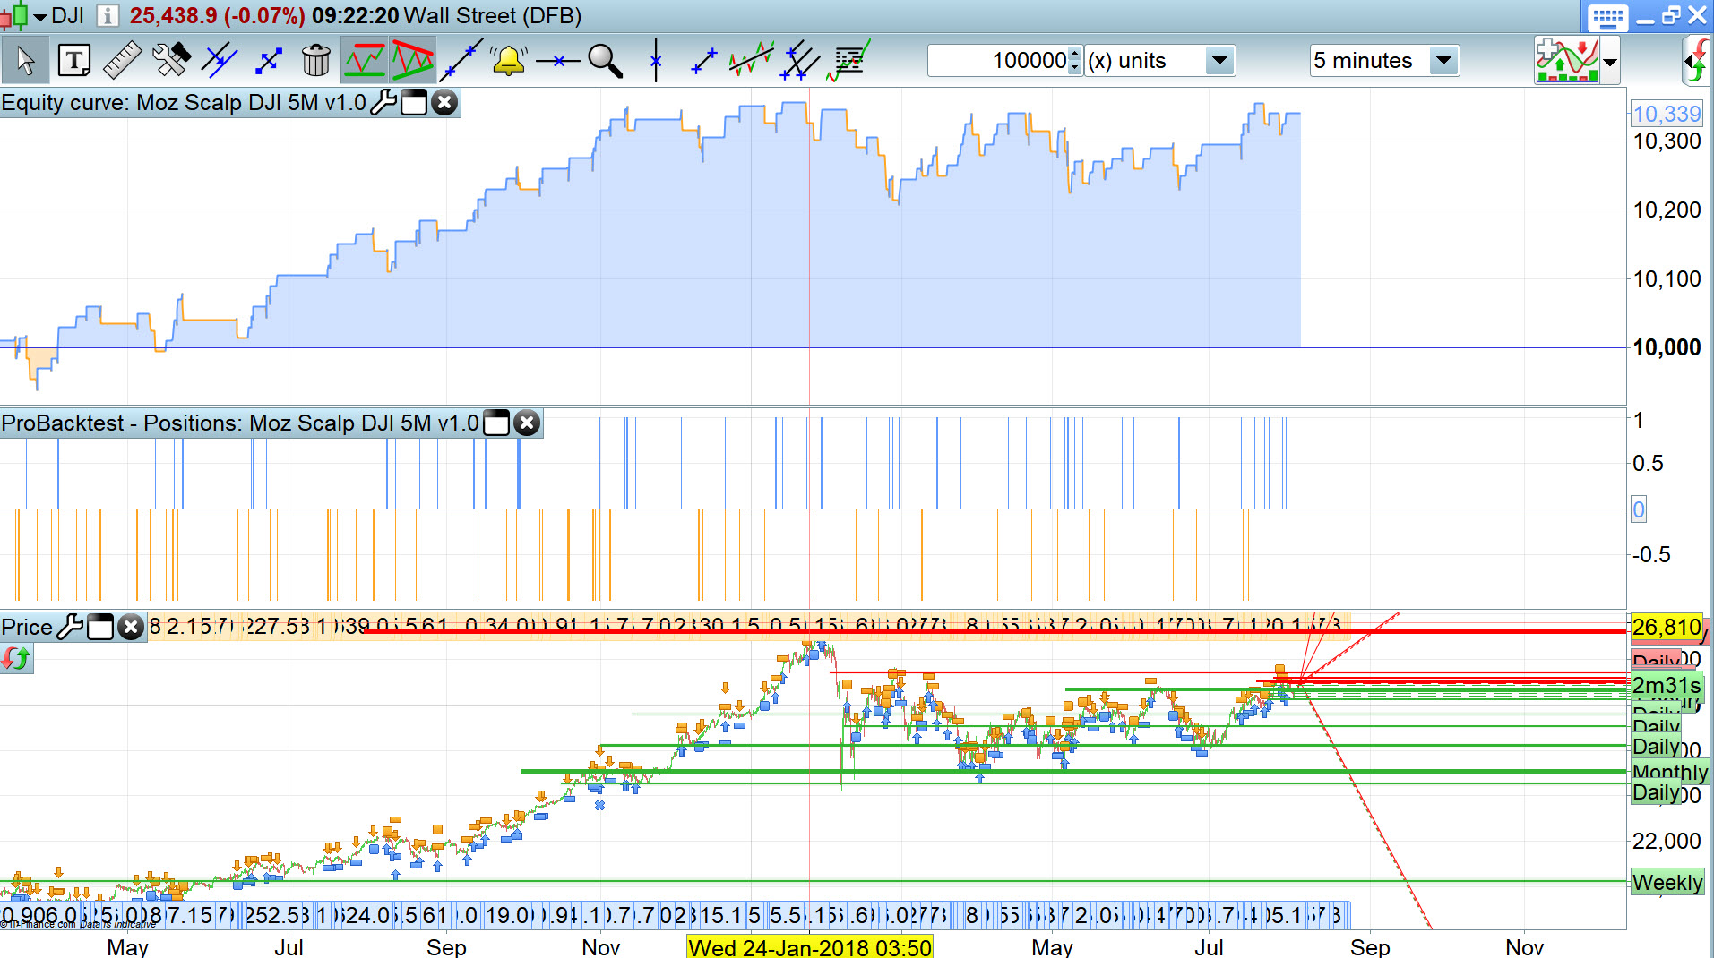The width and height of the screenshot is (1714, 958).
Task: Click the positions scale 0 value label
Action: coord(1639,509)
